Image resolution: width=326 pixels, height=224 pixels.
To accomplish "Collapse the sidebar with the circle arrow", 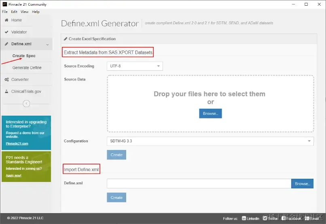I will [x=26, y=104].
